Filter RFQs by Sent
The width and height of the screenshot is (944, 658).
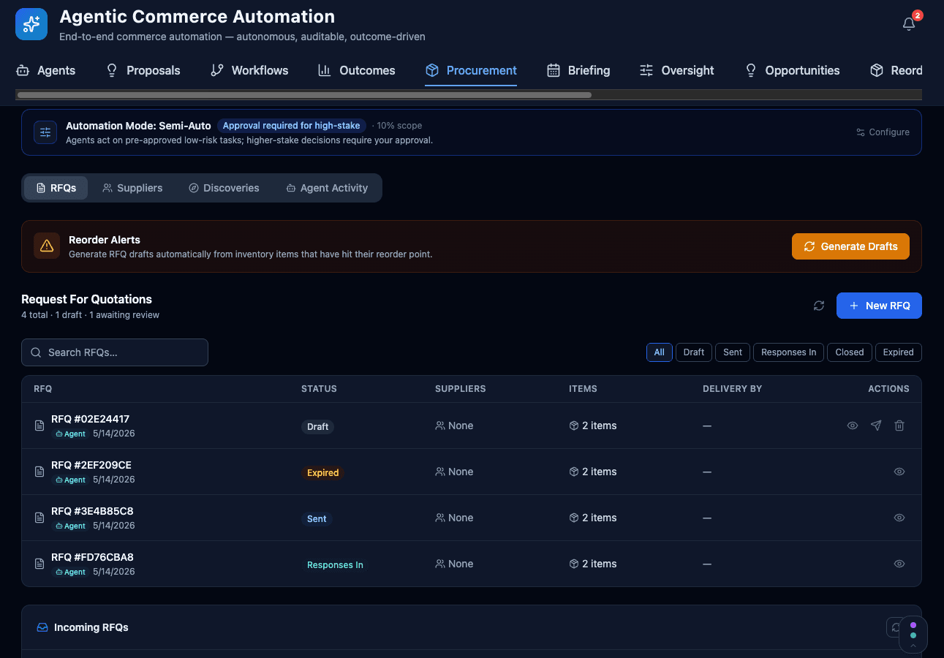[733, 352]
